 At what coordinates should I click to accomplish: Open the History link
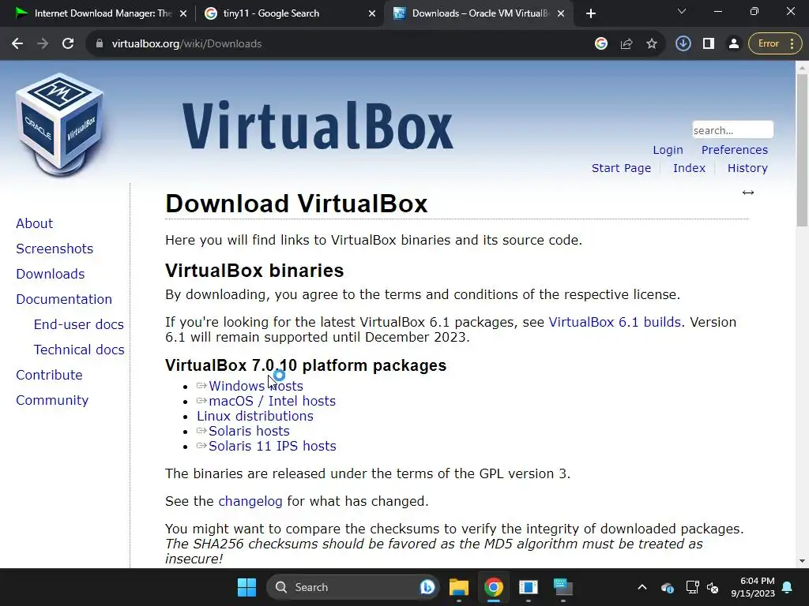747,168
